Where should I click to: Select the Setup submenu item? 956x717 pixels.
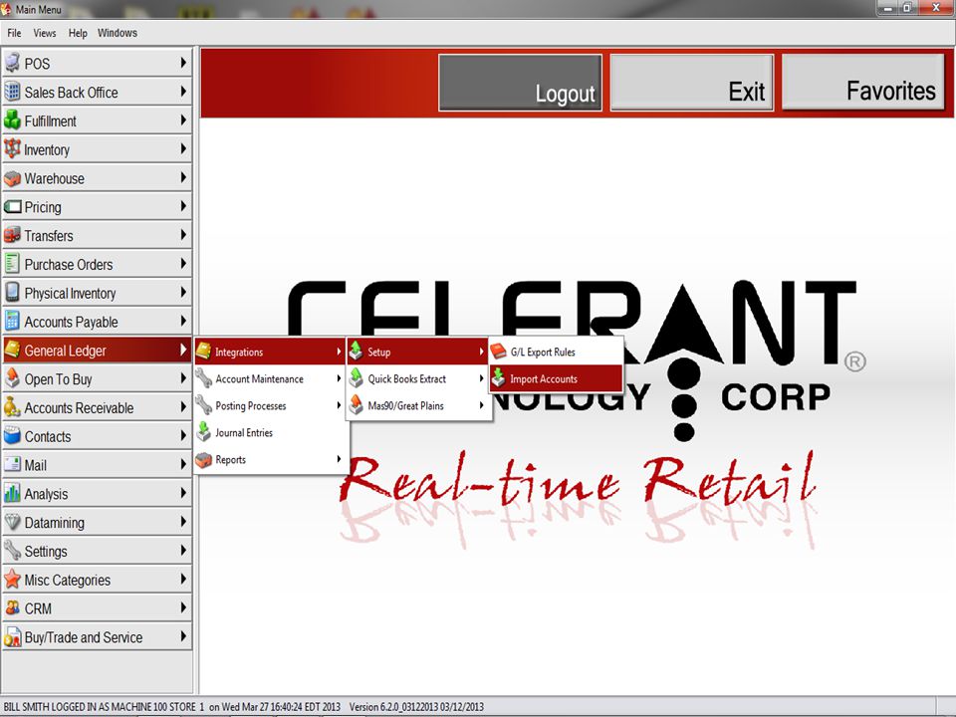417,352
